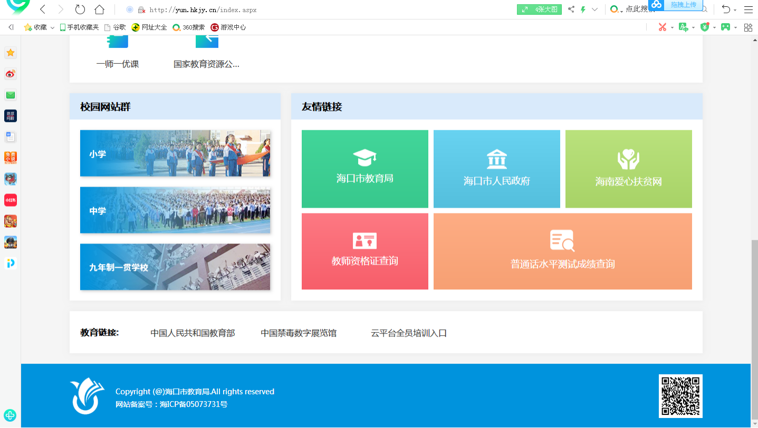Image resolution: width=758 pixels, height=428 pixels.
Task: Open the green mail sidebar icon
Action: pyautogui.click(x=11, y=95)
